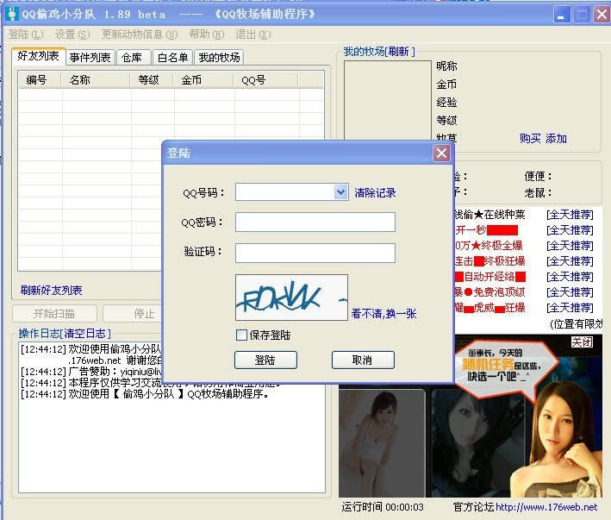Click the captcha image
This screenshot has width=611, height=520.
tap(291, 298)
